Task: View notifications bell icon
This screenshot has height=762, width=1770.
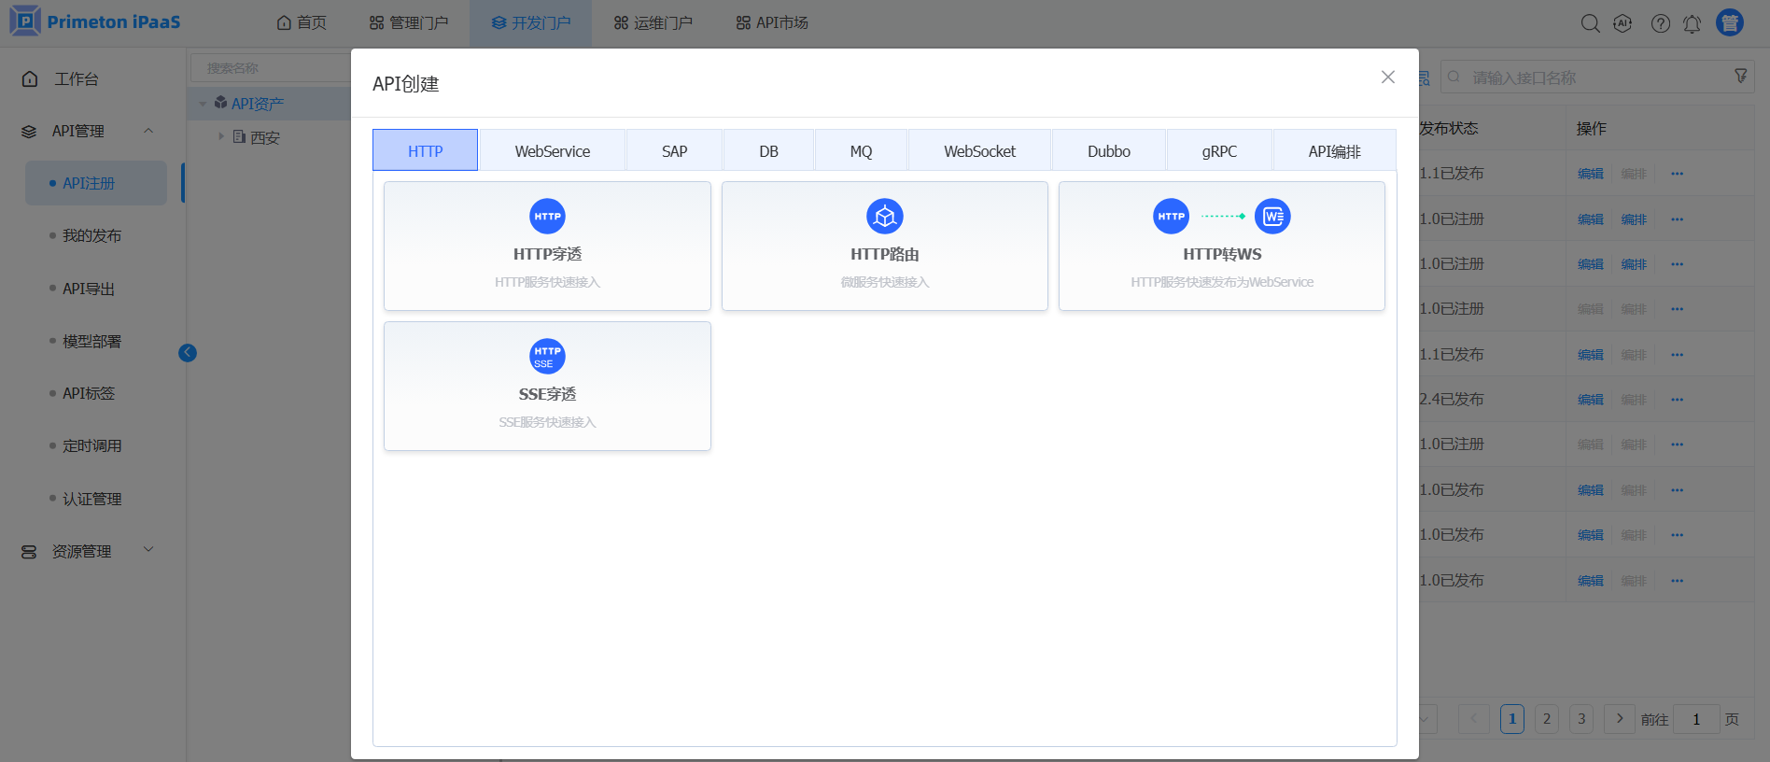Action: pos(1692,23)
